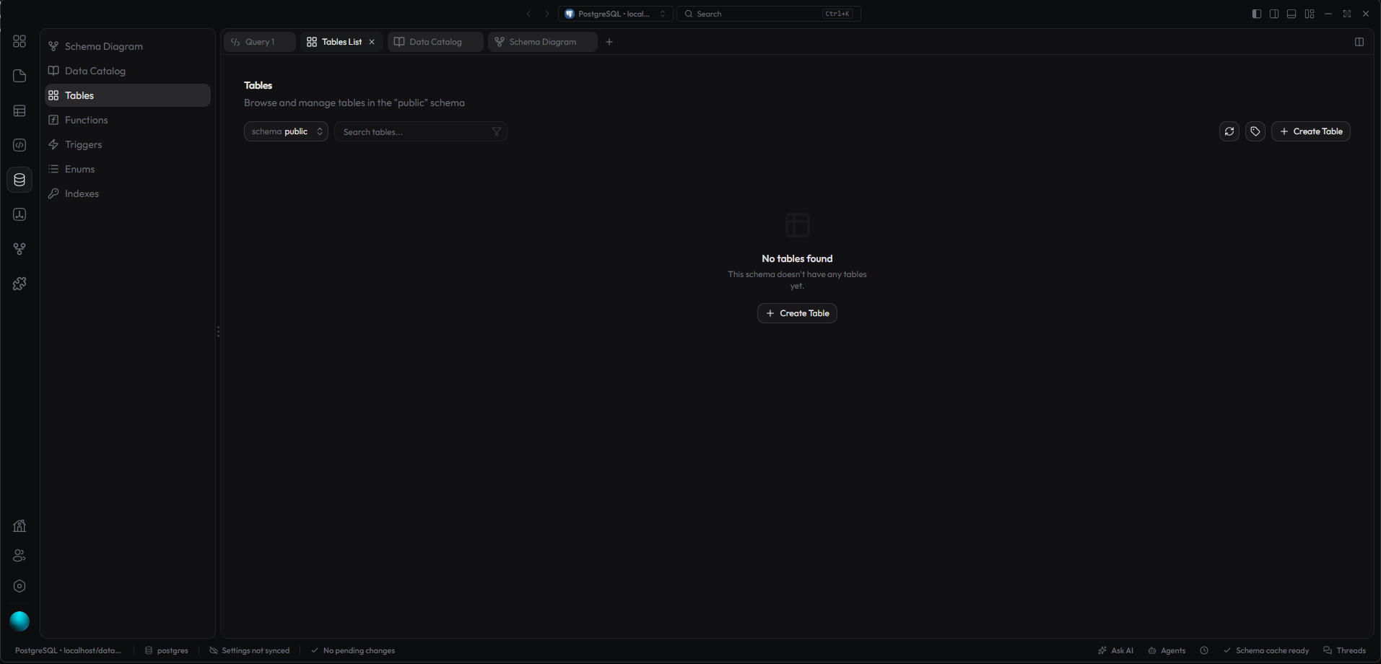Open the team members icon
This screenshot has width=1381, height=664.
tap(19, 556)
